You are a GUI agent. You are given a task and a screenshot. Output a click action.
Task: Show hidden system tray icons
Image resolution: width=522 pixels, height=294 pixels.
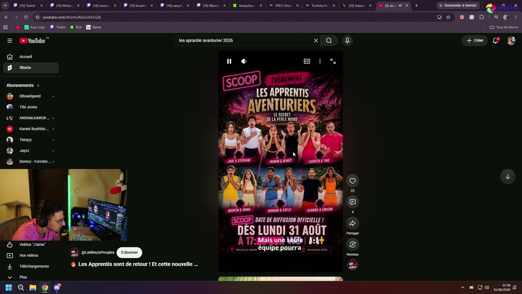[x=462, y=287]
